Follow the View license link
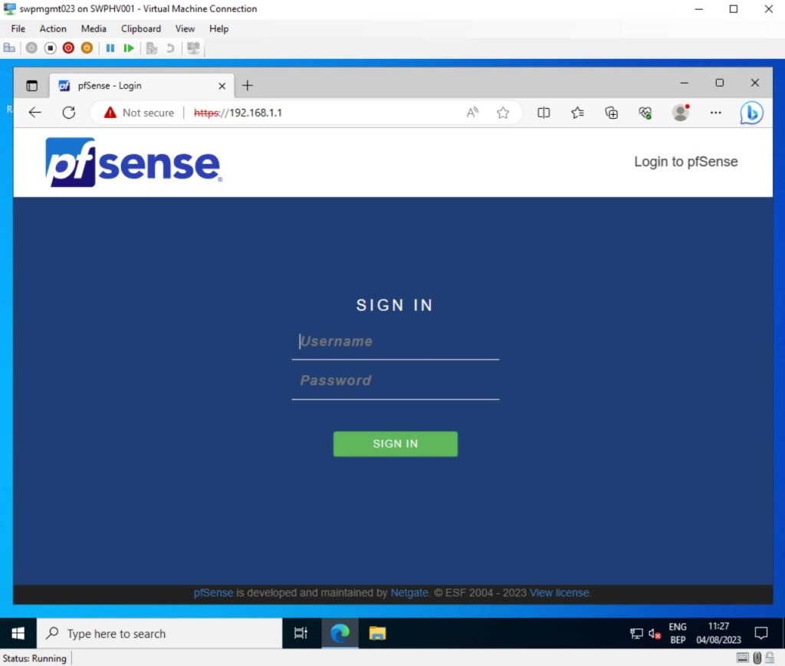The image size is (785, 666). tap(559, 592)
